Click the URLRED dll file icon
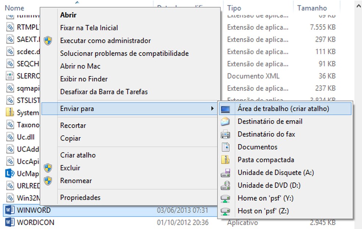 tap(10, 185)
